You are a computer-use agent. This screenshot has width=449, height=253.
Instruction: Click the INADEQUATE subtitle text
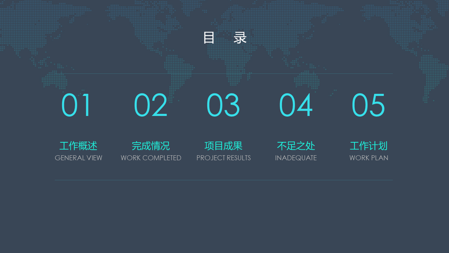click(x=296, y=158)
